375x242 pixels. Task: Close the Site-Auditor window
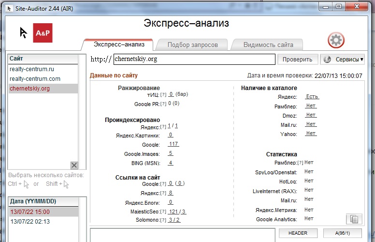[x=357, y=7]
